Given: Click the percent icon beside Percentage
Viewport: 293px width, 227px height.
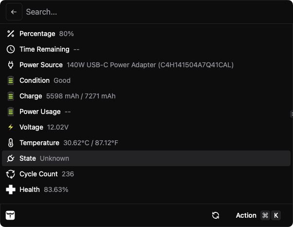Looking at the screenshot, I should pyautogui.click(x=11, y=34).
